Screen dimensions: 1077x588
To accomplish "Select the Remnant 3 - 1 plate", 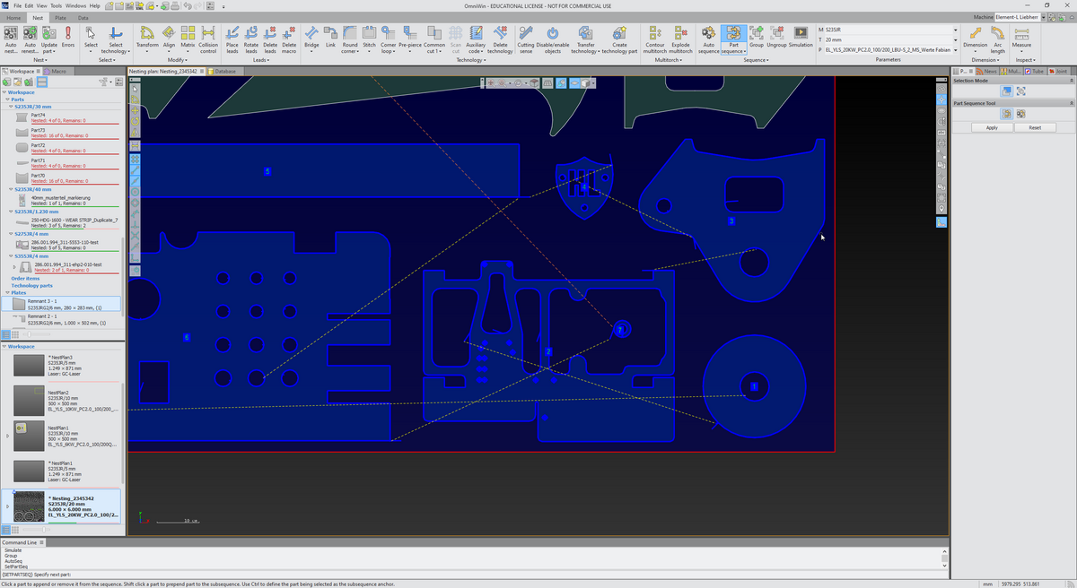I will pyautogui.click(x=61, y=304).
